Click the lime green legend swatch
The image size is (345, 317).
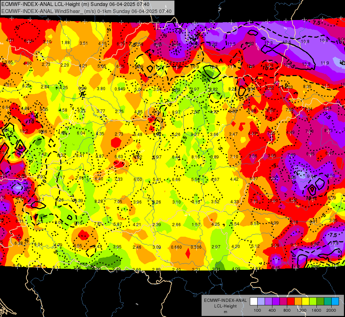coord(313,302)
